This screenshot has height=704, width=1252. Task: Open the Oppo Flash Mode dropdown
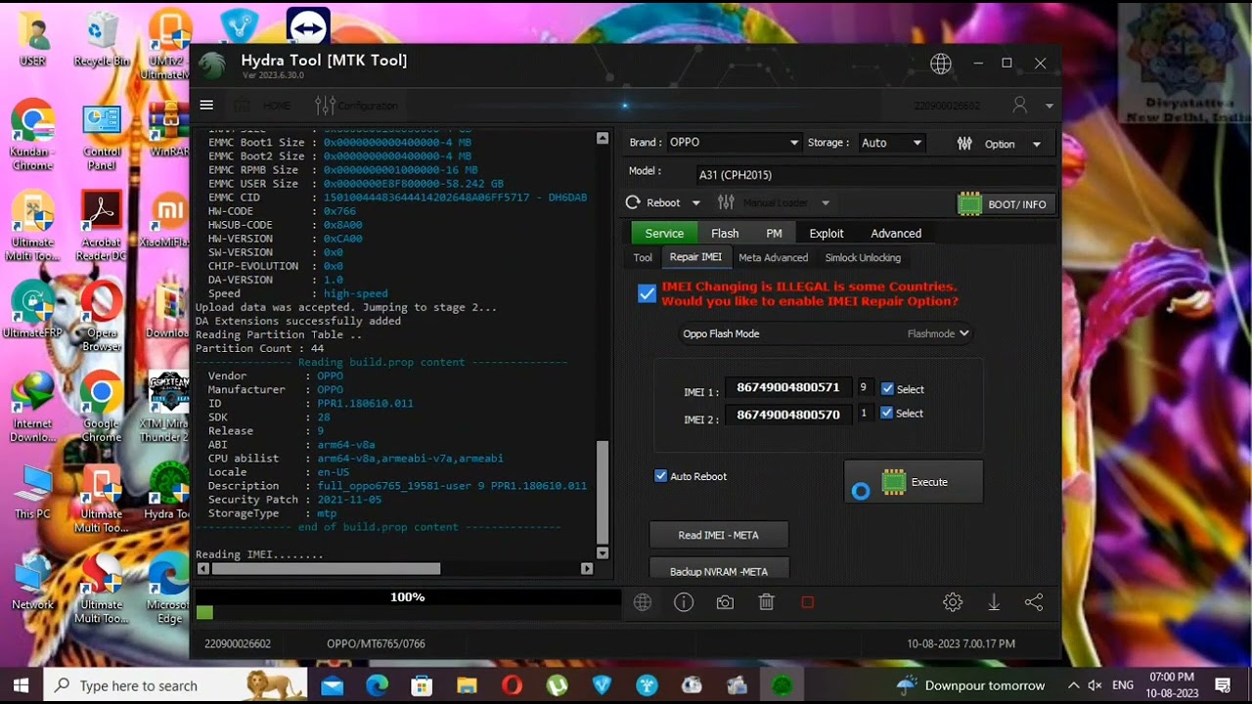click(x=827, y=333)
